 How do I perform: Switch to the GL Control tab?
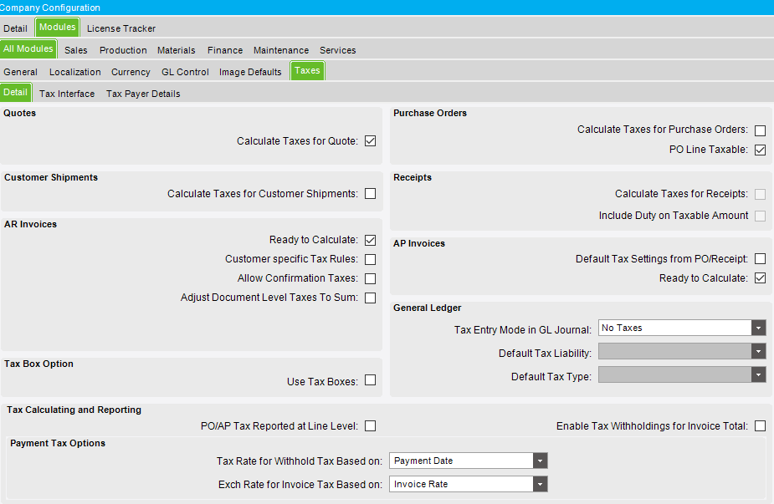[185, 72]
